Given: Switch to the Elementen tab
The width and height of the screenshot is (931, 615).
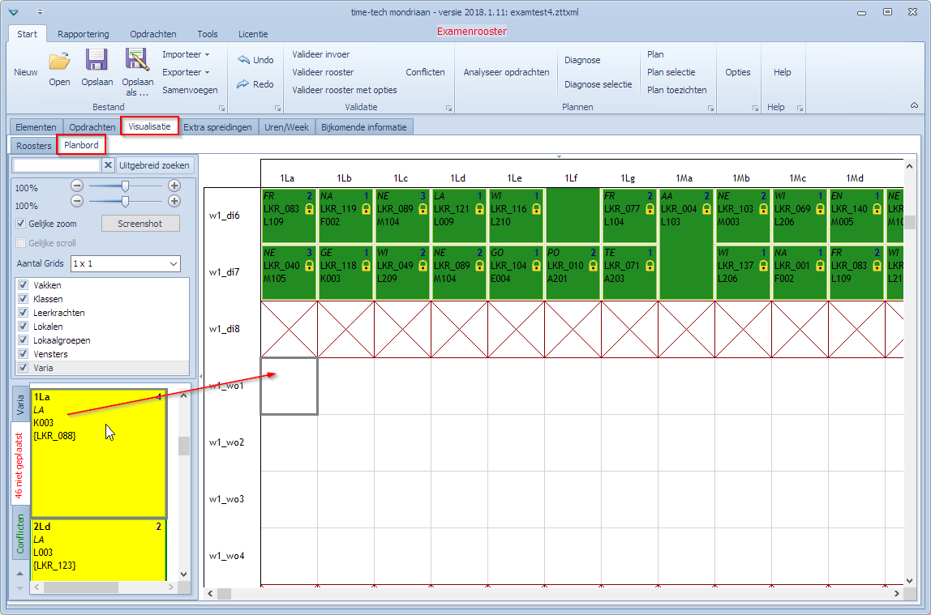Looking at the screenshot, I should point(36,127).
